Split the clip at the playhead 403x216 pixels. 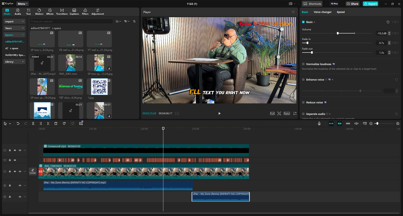point(33,124)
